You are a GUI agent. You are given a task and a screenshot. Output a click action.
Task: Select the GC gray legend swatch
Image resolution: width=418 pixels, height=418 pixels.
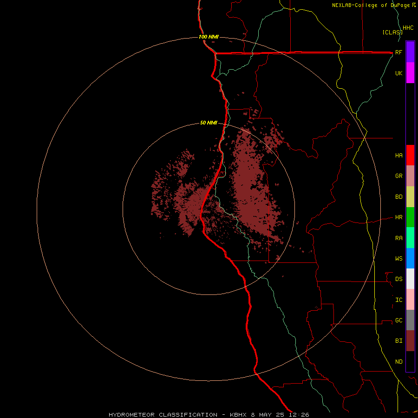(x=410, y=320)
